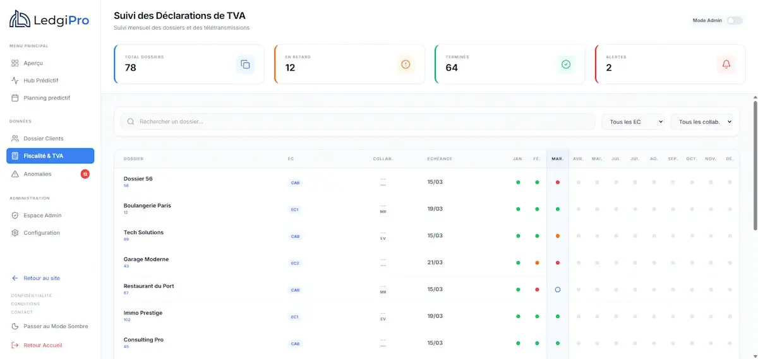Toggle Restaurant du Port March status circle
Screen dimensions: 758x359
coord(557,290)
